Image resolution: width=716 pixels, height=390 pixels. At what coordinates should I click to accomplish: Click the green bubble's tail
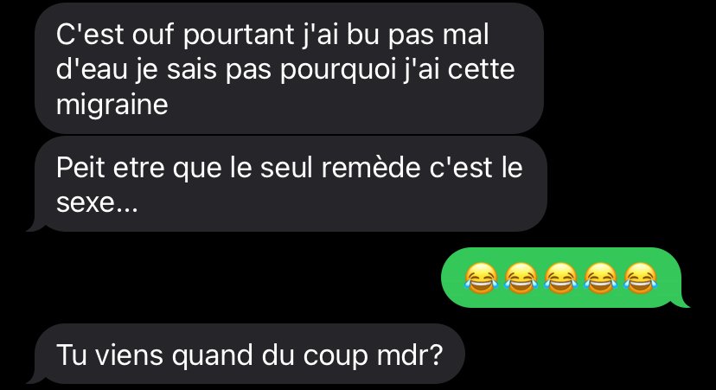(x=684, y=303)
